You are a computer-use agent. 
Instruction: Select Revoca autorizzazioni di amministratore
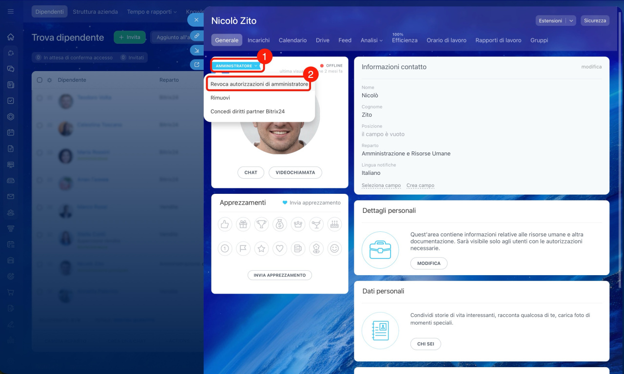pos(259,84)
